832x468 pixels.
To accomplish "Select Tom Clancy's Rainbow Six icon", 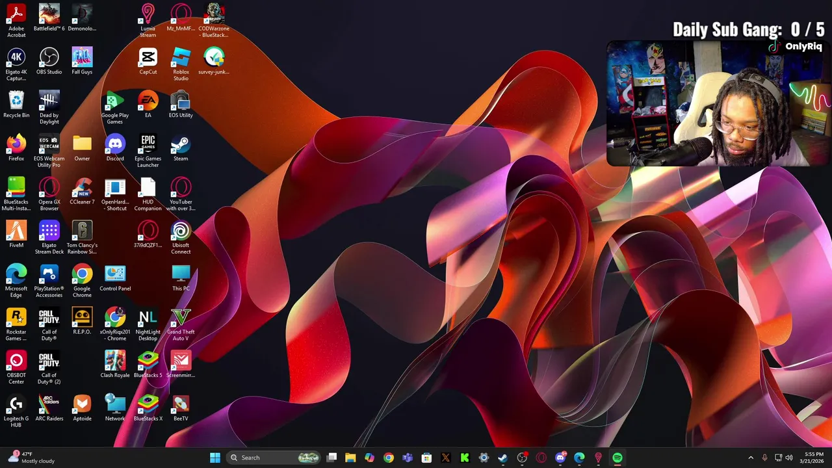I will (82, 237).
